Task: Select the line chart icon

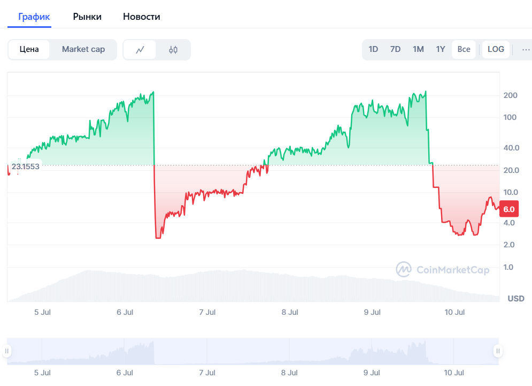Action: pyautogui.click(x=140, y=50)
